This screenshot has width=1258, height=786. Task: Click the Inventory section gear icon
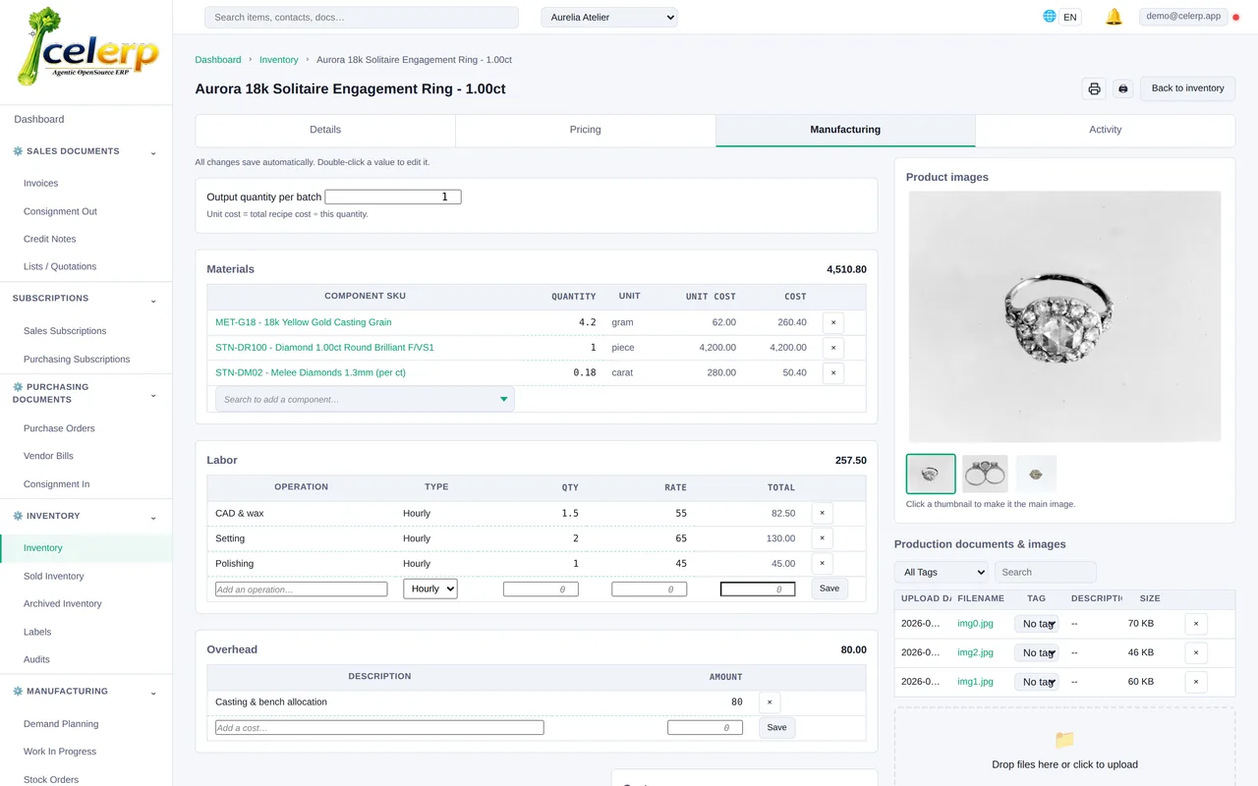[18, 516]
